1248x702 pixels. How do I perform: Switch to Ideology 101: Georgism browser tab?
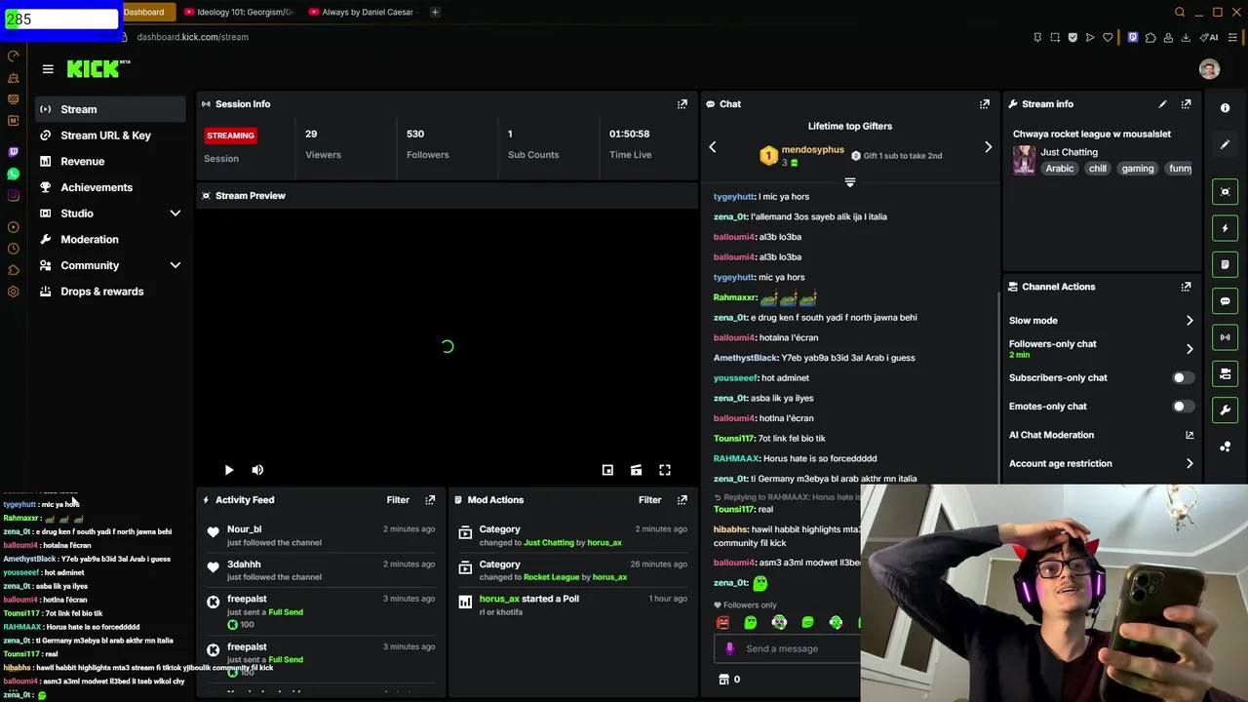[239, 12]
